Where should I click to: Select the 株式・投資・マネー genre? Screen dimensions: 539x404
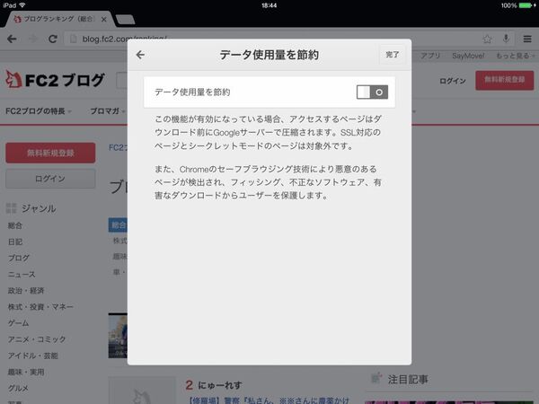(40, 307)
